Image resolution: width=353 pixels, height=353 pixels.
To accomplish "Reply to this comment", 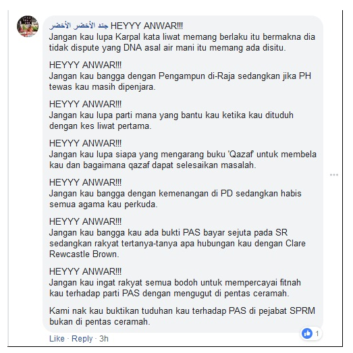I will pos(82,339).
